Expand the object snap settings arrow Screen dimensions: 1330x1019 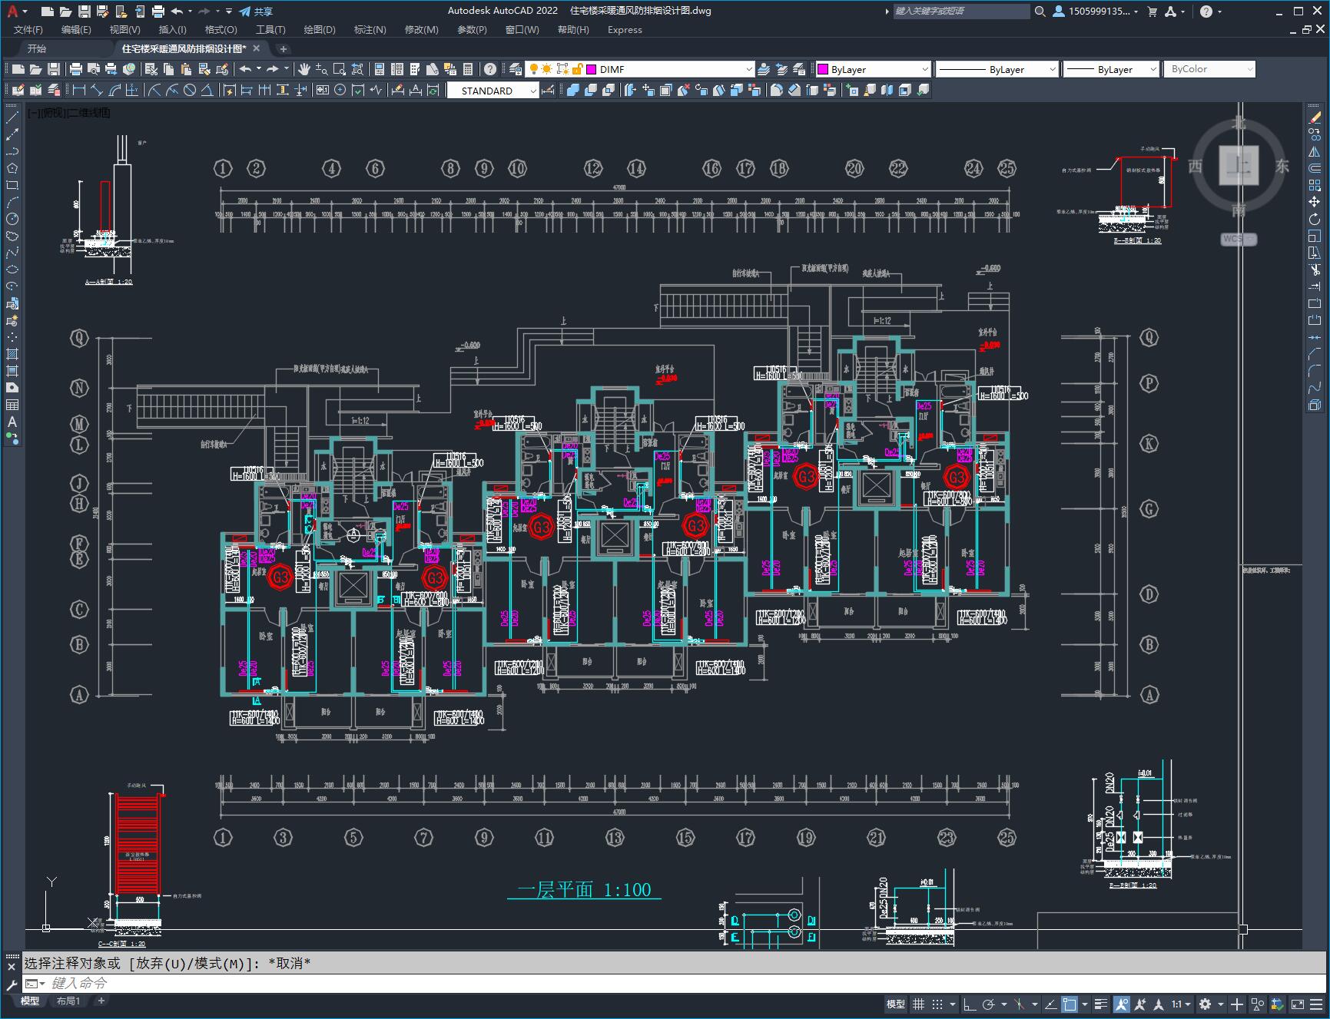(1085, 1004)
